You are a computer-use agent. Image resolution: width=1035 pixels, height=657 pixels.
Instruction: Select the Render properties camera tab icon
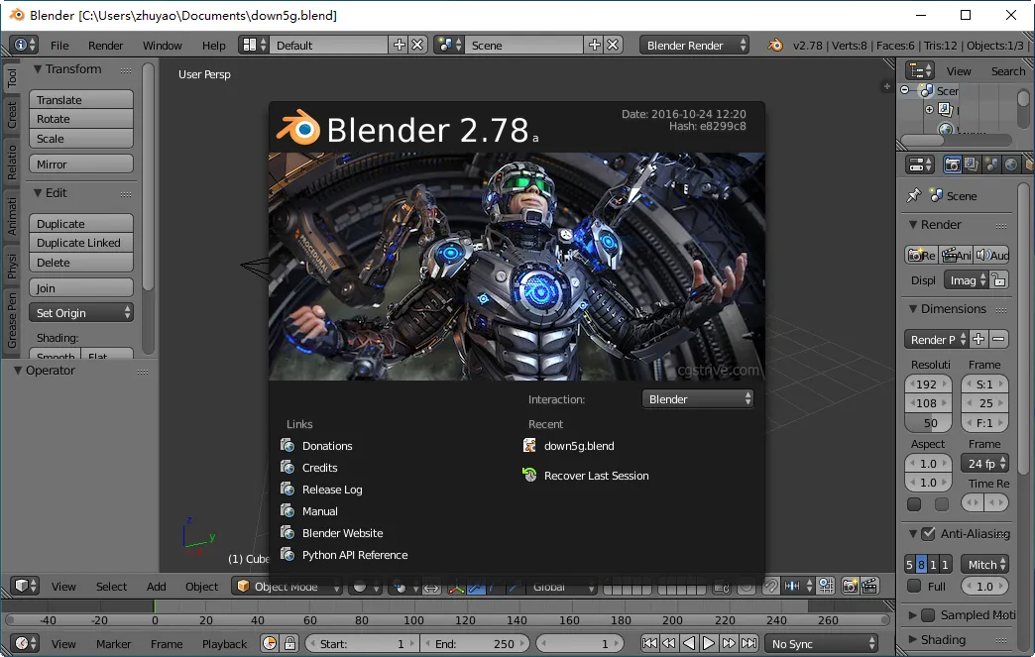pos(952,164)
